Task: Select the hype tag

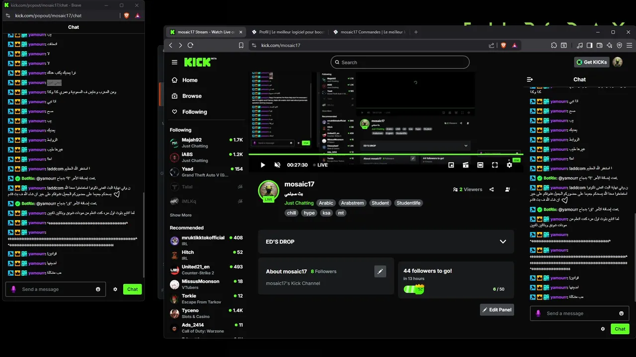Action: click(309, 213)
